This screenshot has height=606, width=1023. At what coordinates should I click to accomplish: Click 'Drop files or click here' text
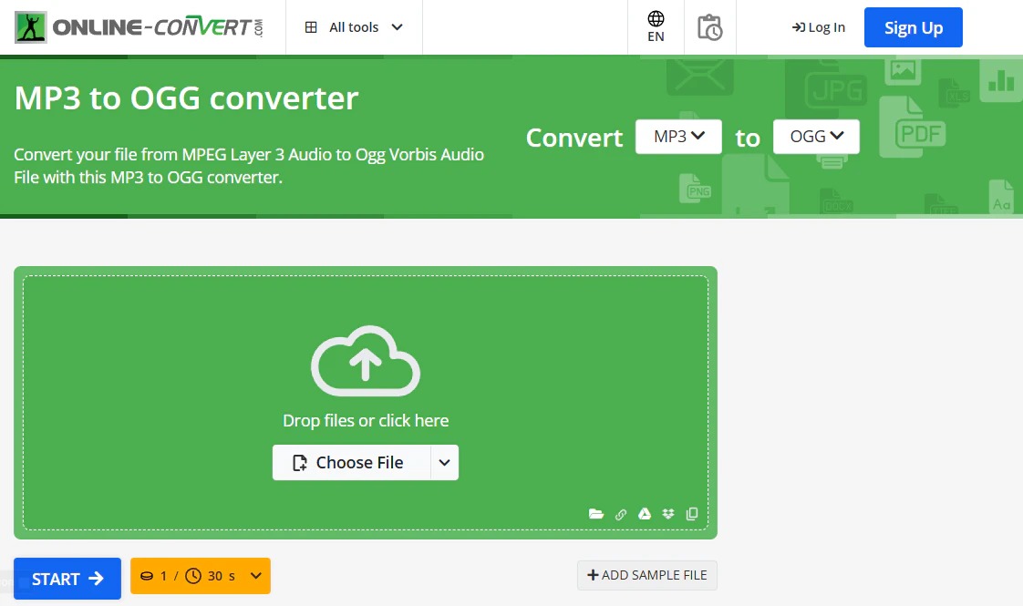pos(366,421)
